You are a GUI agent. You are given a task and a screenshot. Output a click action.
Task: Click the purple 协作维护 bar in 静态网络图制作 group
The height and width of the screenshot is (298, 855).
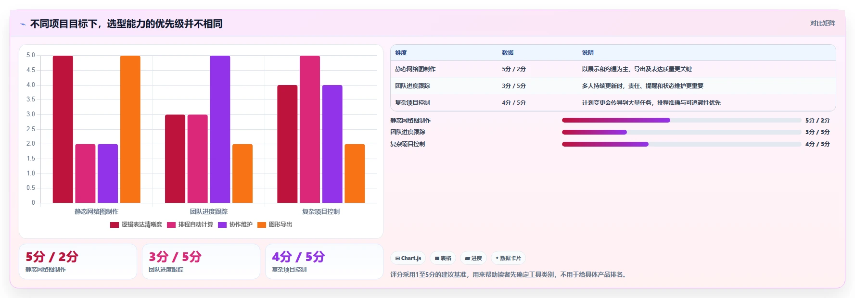coord(108,174)
